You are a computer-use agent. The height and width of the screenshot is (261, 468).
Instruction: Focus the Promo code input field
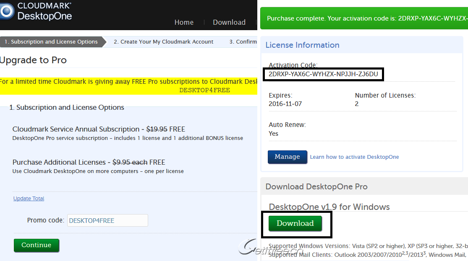coord(107,220)
